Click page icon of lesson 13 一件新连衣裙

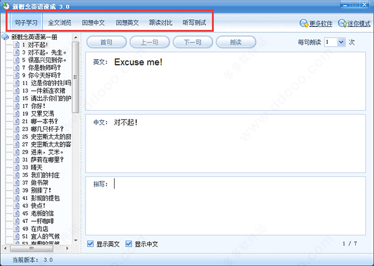[16, 90]
